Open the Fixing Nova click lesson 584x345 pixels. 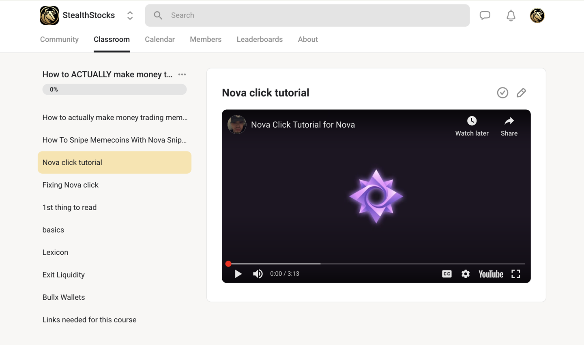pos(71,185)
